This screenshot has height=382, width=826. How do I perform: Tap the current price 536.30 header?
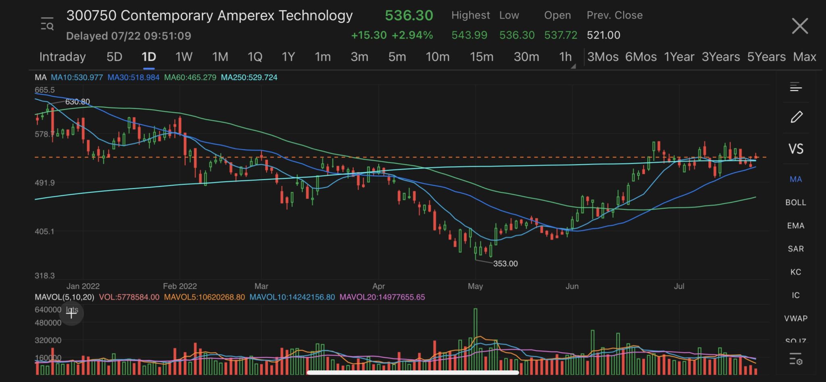click(409, 15)
